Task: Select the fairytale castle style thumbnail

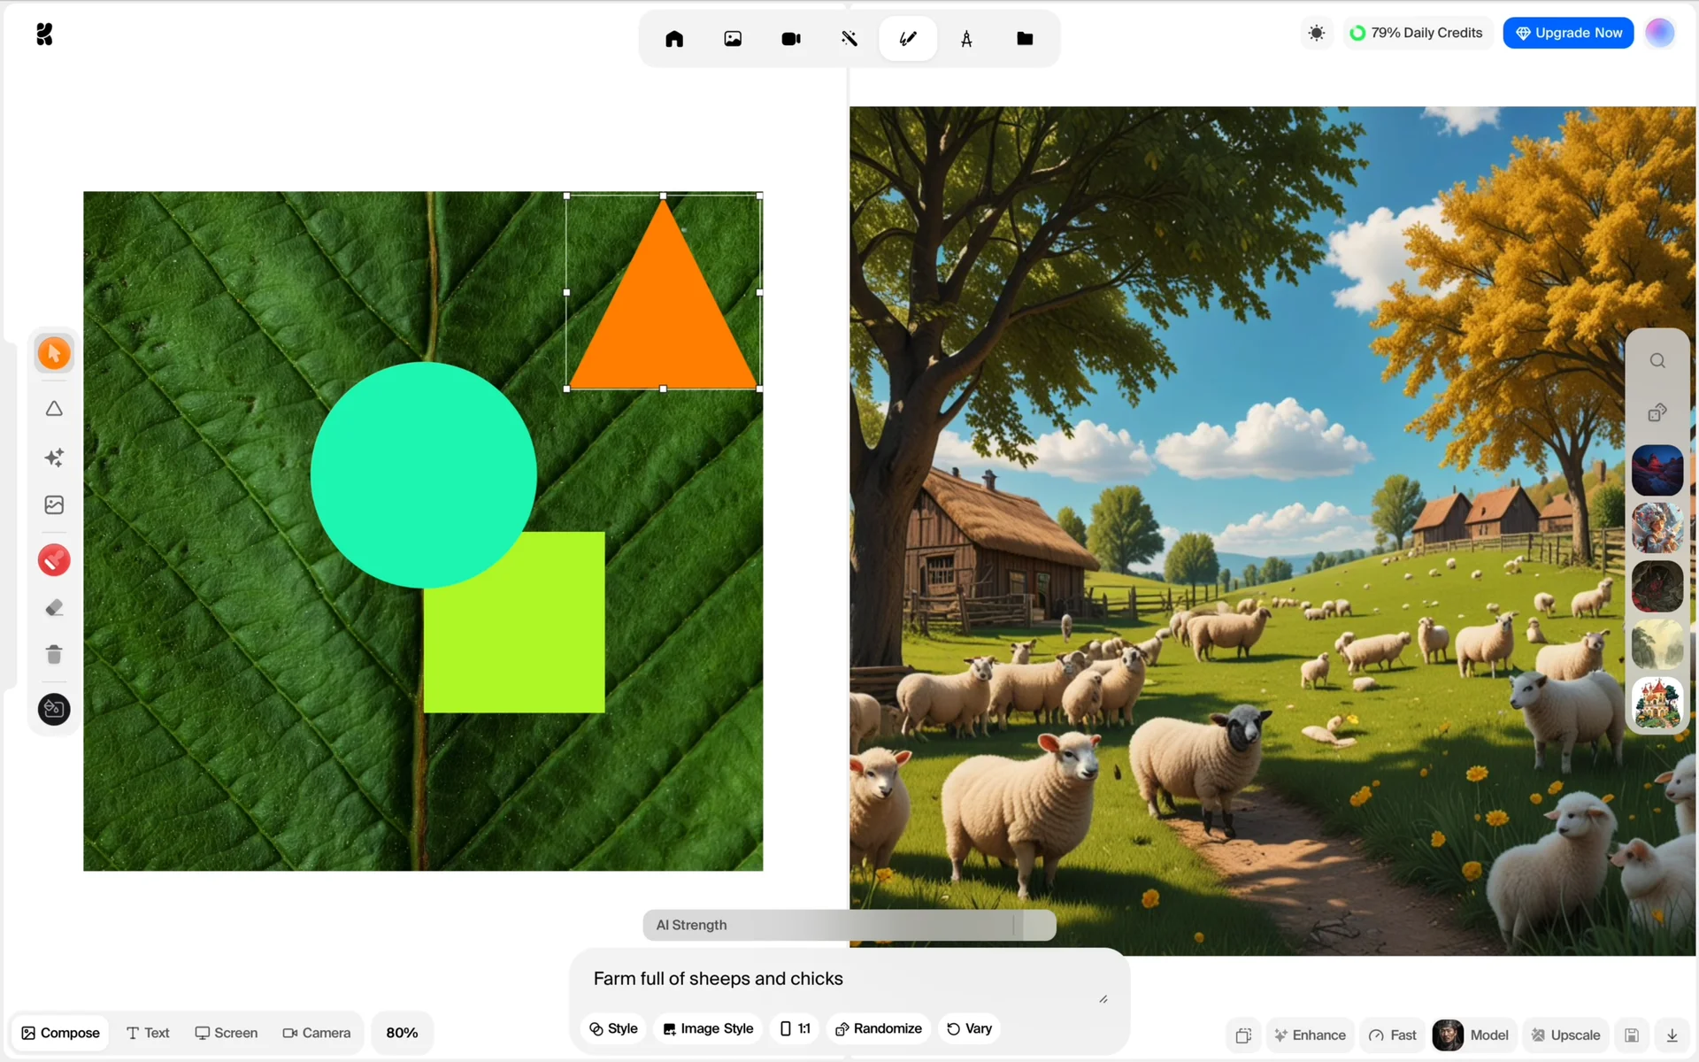Action: click(x=1657, y=703)
